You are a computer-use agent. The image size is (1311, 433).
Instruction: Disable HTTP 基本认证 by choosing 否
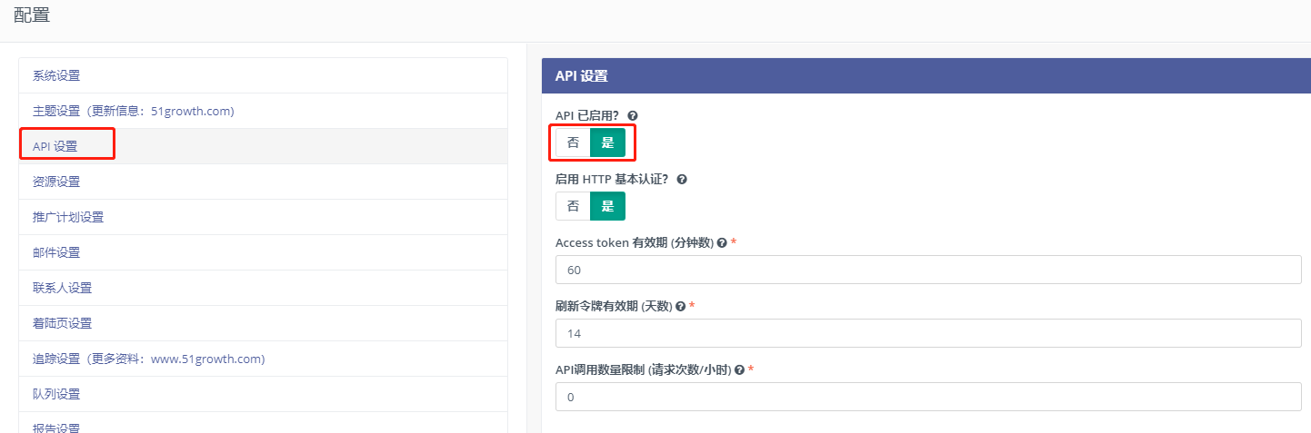tap(573, 206)
